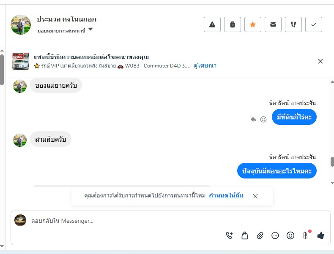This screenshot has width=334, height=254.
Task: Open the shopping bag order icon
Action: (x=245, y=235)
